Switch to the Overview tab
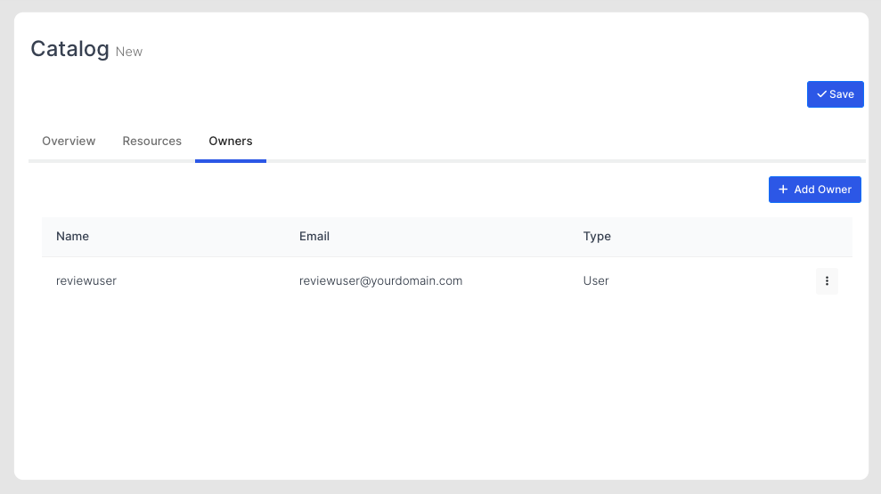This screenshot has height=494, width=881. [69, 141]
